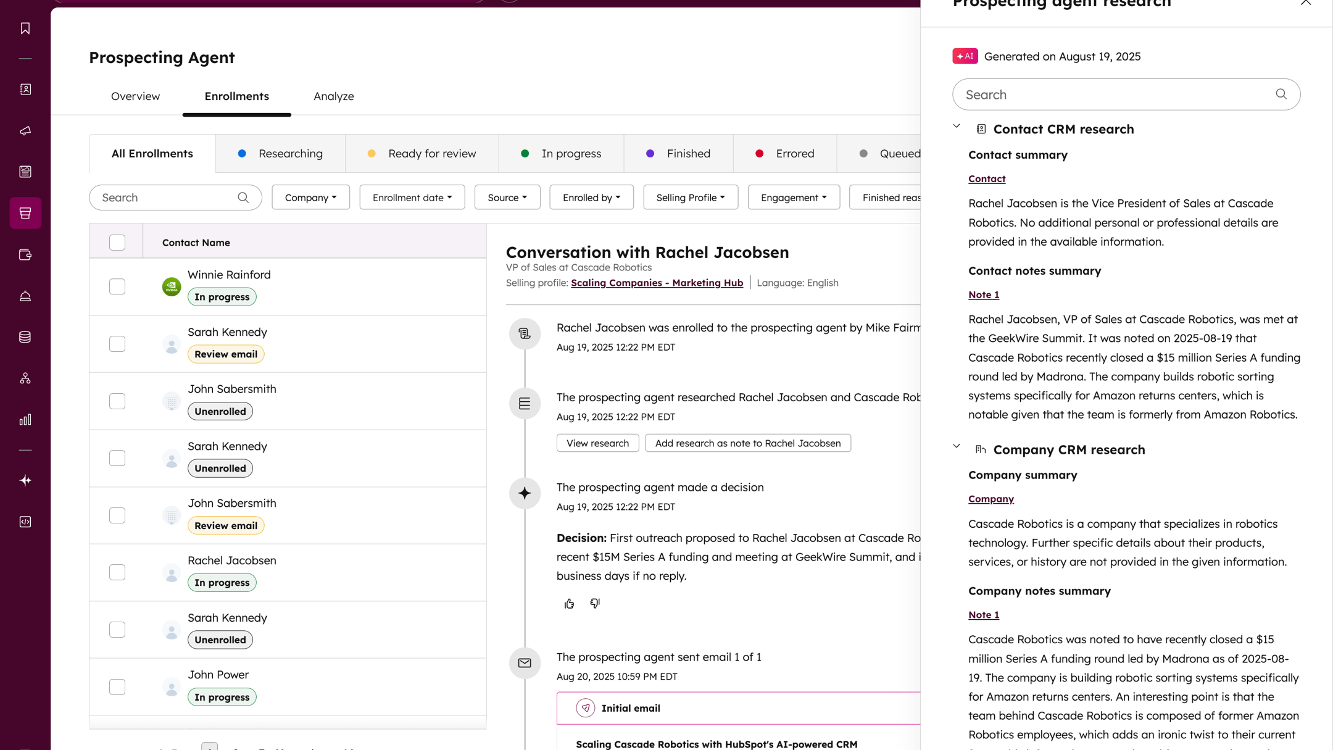Viewport: 1333px width, 750px height.
Task: Click the enrollments Search field
Action: (x=167, y=198)
